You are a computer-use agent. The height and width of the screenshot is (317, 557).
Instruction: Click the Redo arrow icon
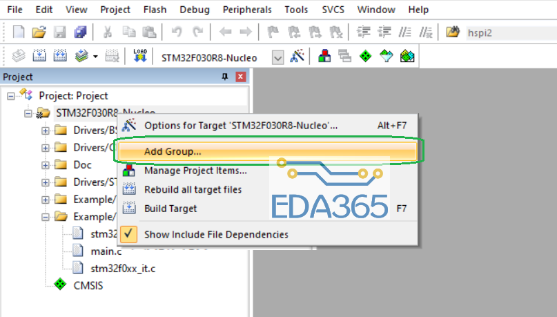tap(197, 32)
